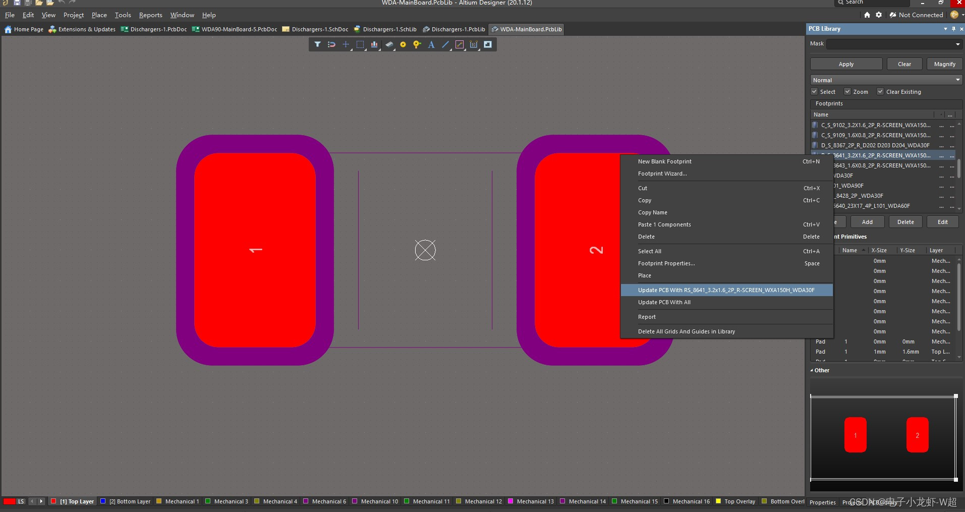Open the user profile avatar icon
The height and width of the screenshot is (512, 965).
[954, 15]
